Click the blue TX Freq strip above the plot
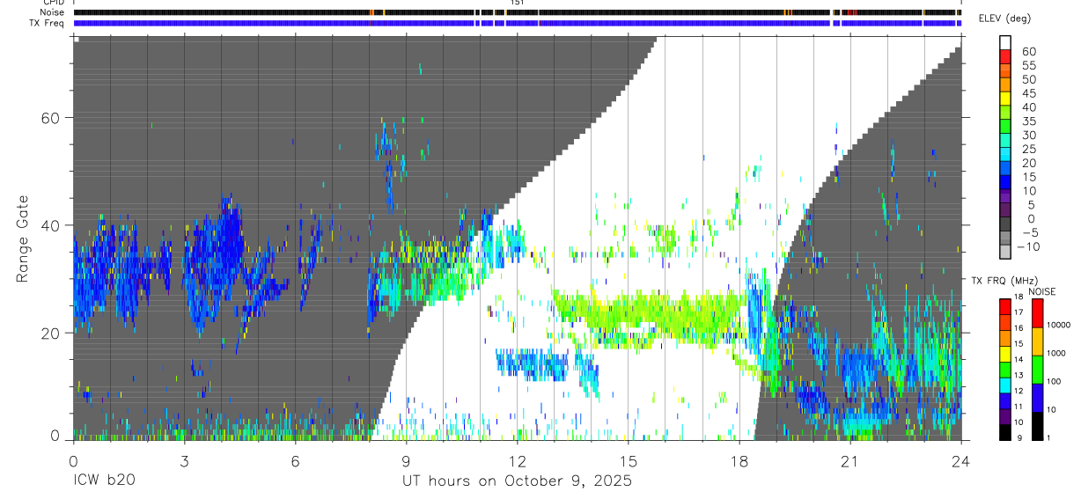This screenshot has height=499, width=1081. 517,23
